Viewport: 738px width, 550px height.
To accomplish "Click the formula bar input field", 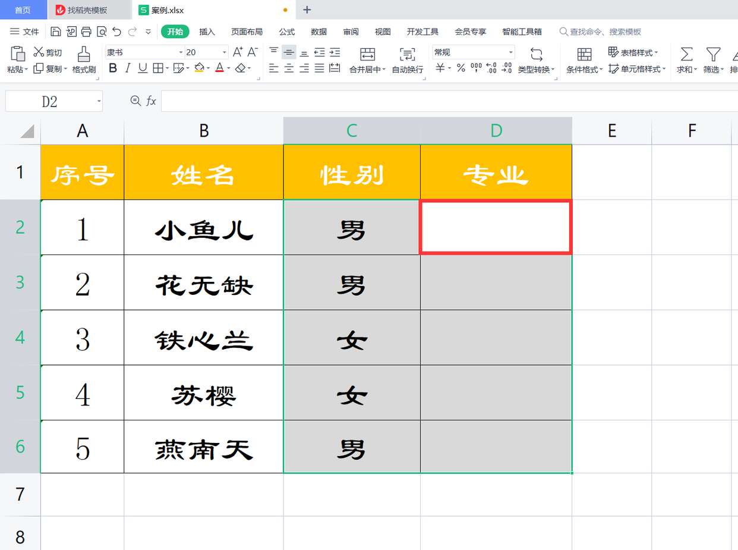I will (x=449, y=101).
